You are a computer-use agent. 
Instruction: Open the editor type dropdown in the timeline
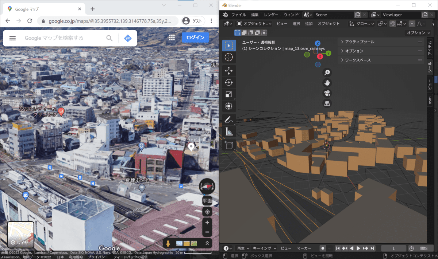[x=227, y=248]
